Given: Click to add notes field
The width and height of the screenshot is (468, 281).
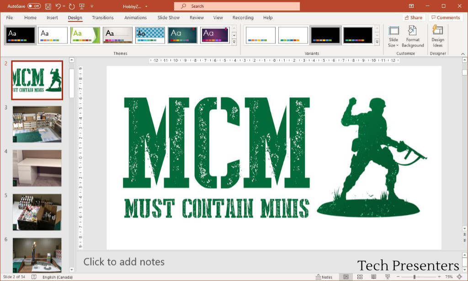Looking at the screenshot, I should (x=269, y=262).
